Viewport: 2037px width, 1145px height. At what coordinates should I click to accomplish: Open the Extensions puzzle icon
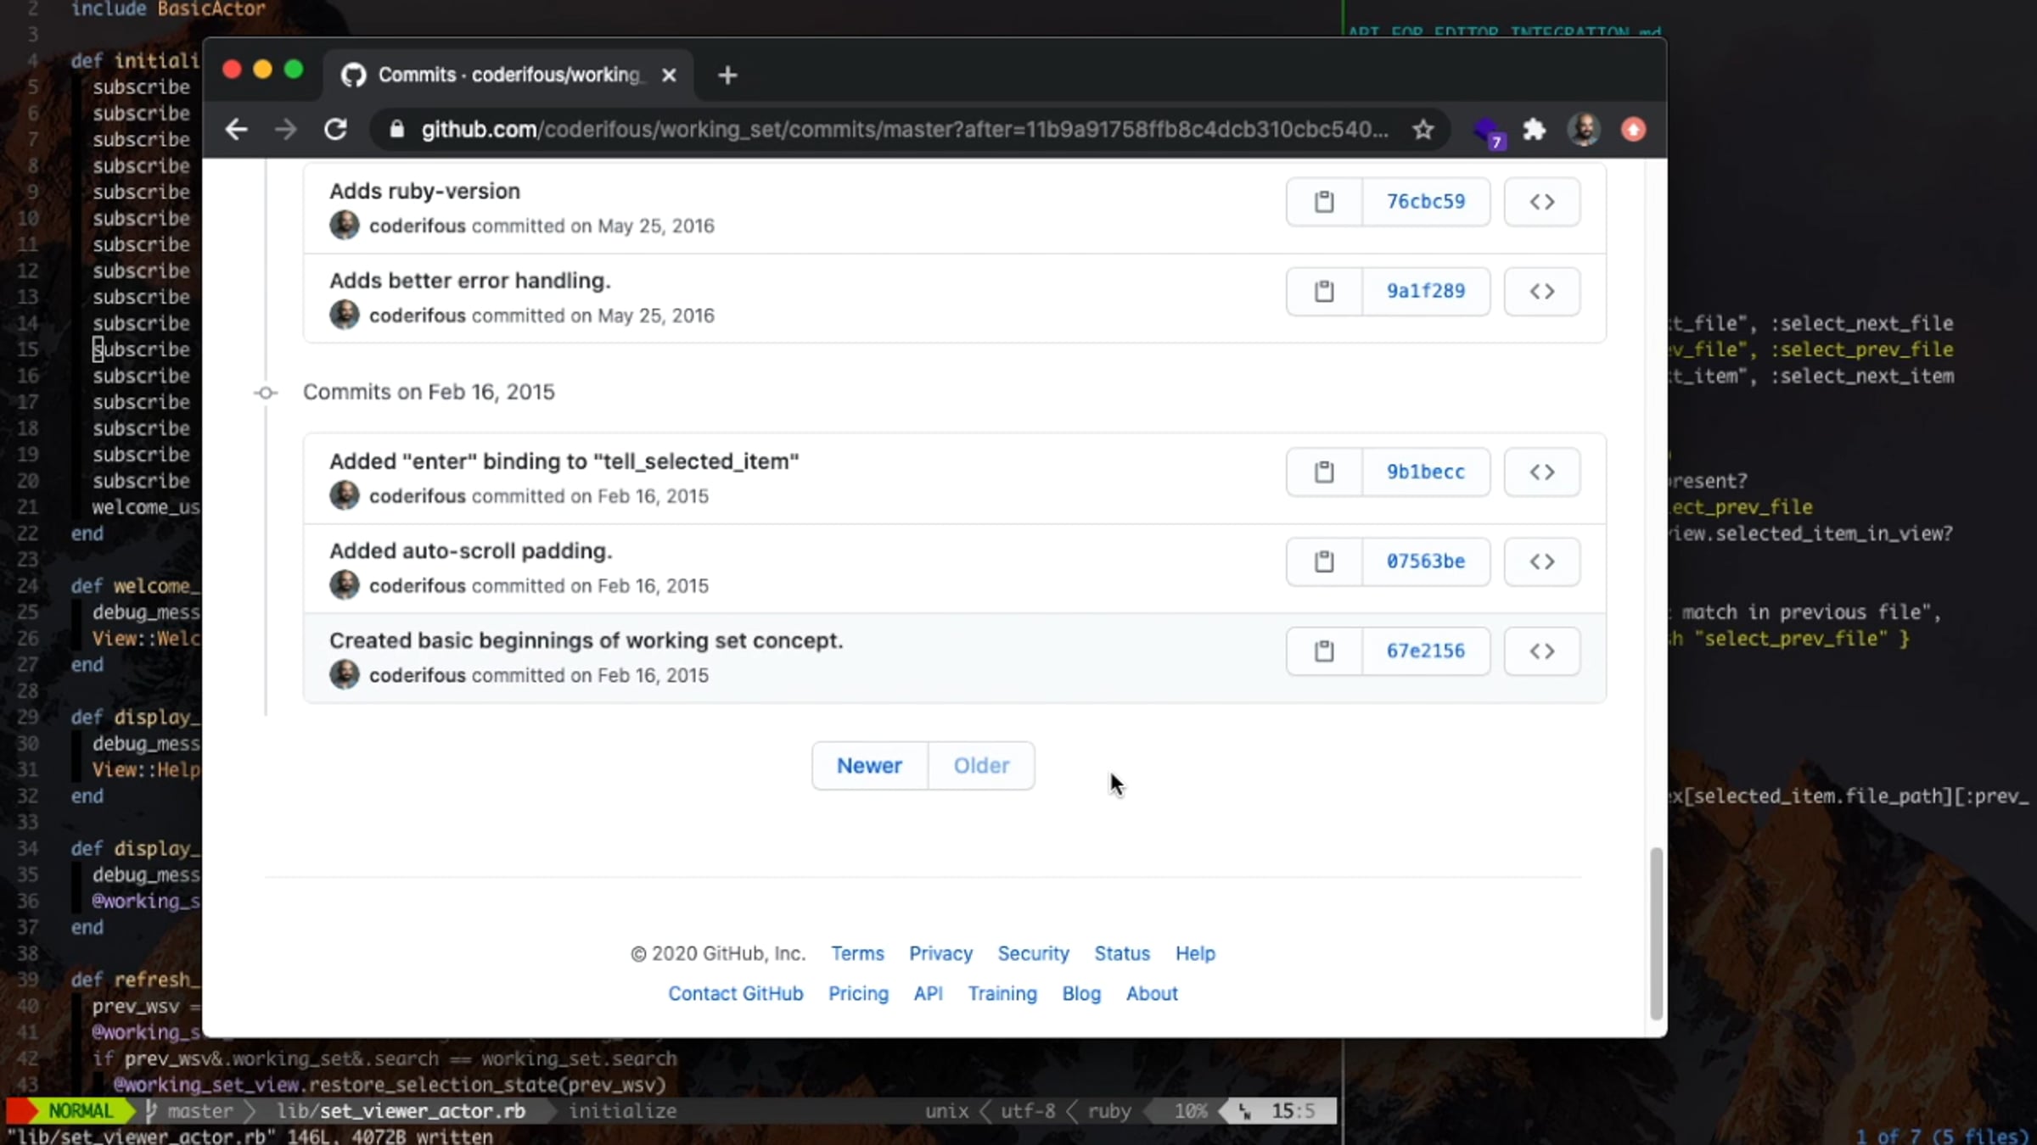pos(1534,130)
